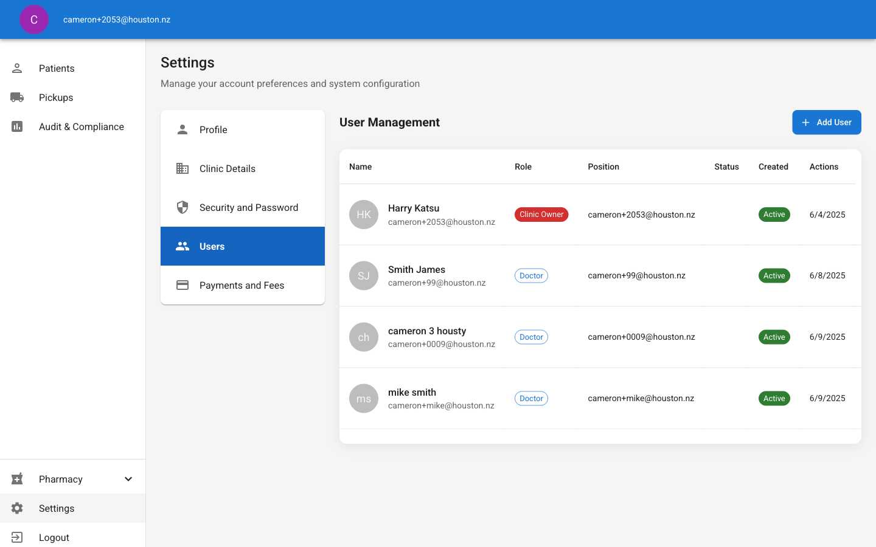Click the Logout arrow icon
This screenshot has height=547, width=876.
[17, 537]
